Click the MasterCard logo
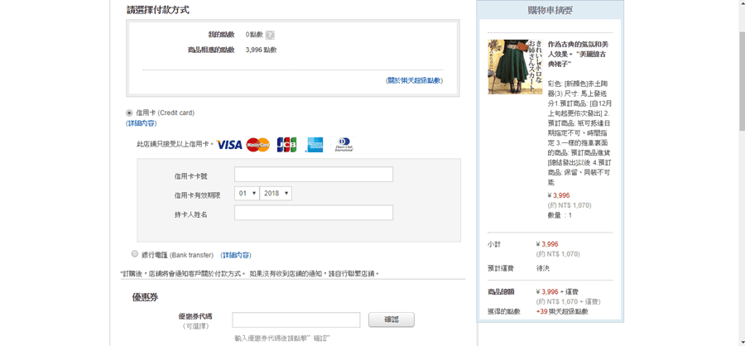745x346 pixels. pyautogui.click(x=258, y=145)
